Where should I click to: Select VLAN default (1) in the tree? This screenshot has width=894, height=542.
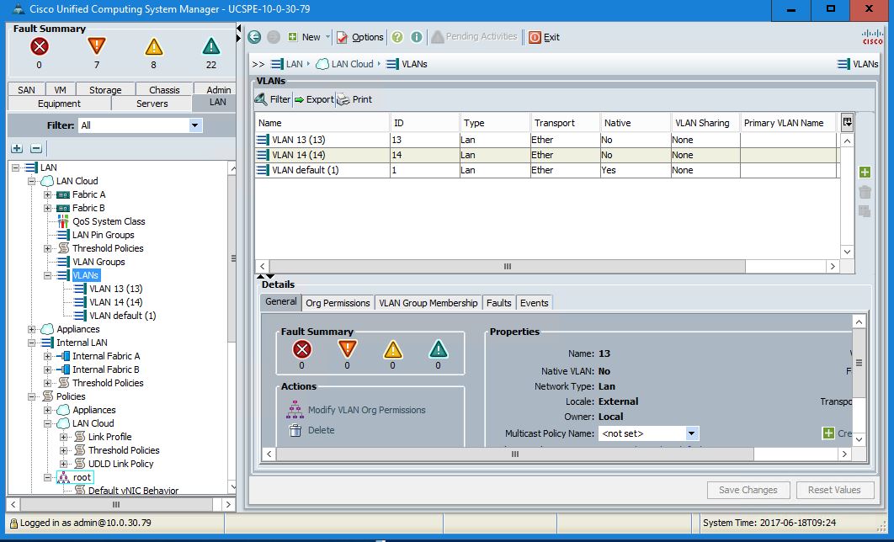coord(123,316)
